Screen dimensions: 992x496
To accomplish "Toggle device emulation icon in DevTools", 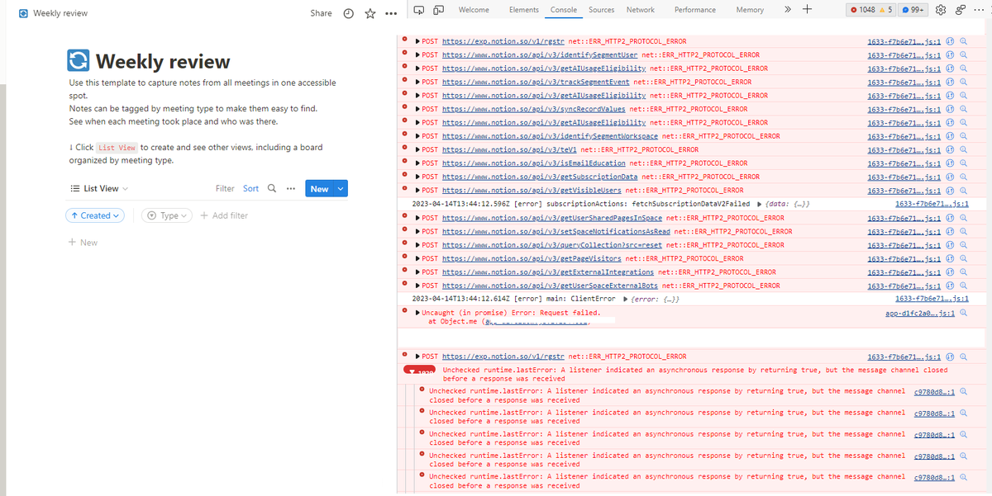I will pos(438,10).
